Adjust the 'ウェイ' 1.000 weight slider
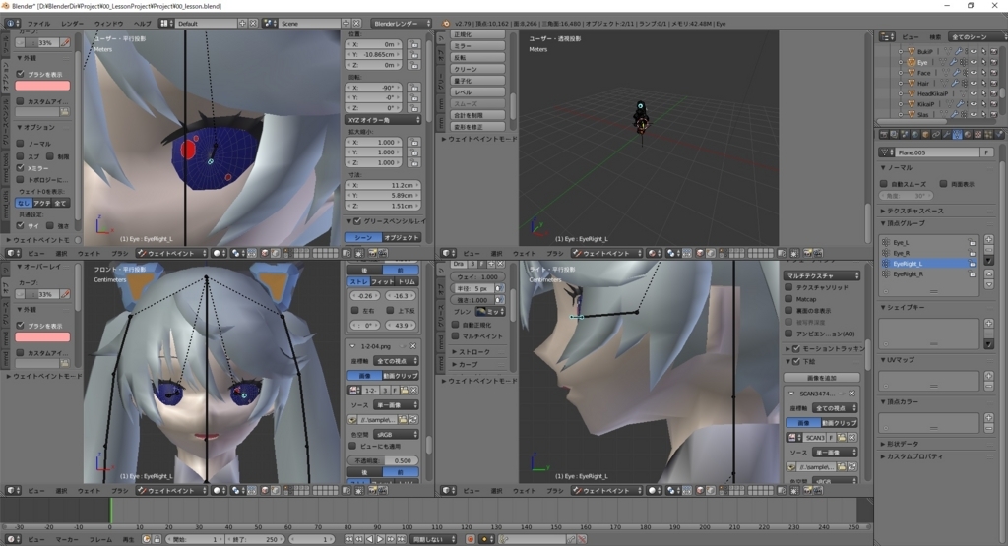Image resolution: width=1008 pixels, height=546 pixels. tap(477, 276)
